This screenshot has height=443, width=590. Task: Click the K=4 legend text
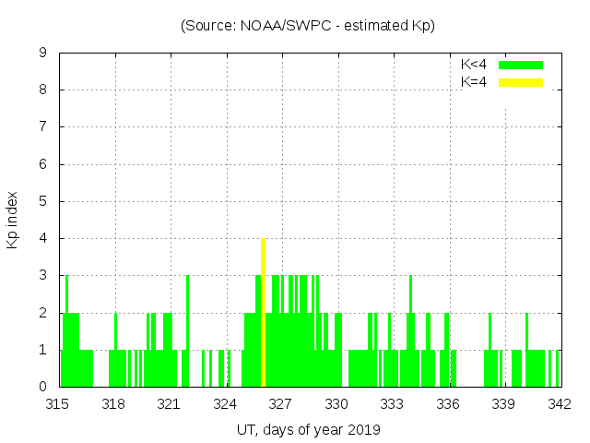click(474, 82)
